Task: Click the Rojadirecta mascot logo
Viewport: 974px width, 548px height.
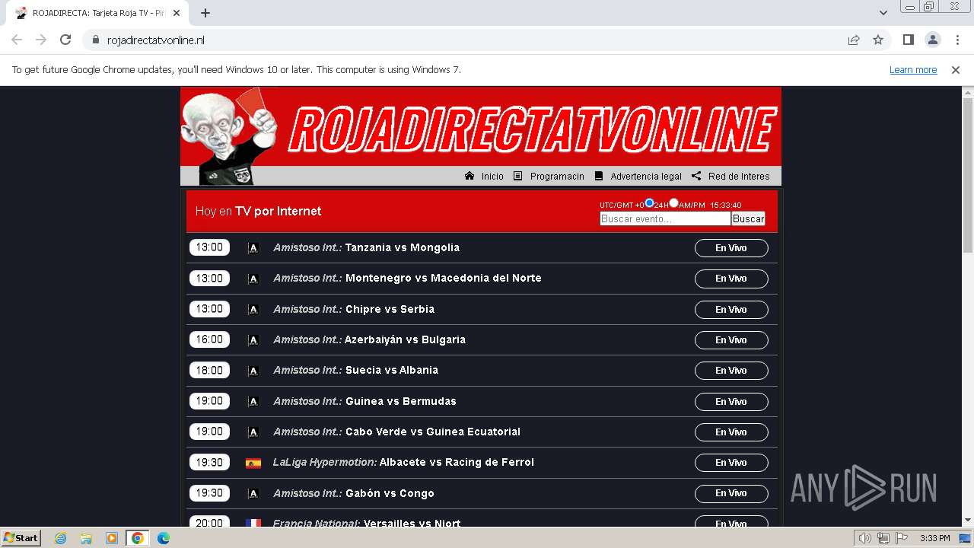Action: (228, 135)
